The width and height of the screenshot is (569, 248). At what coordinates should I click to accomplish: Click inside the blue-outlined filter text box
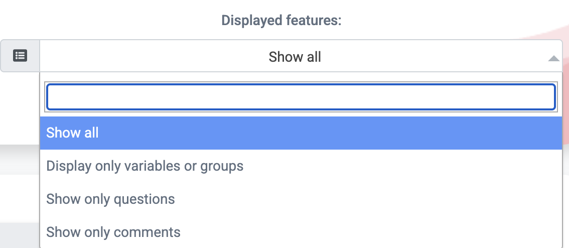301,97
